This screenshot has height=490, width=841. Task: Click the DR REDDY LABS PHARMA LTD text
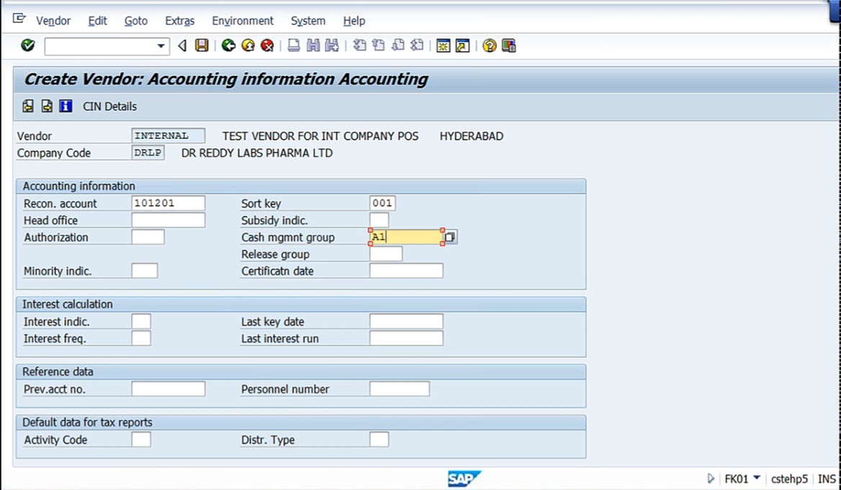point(257,153)
